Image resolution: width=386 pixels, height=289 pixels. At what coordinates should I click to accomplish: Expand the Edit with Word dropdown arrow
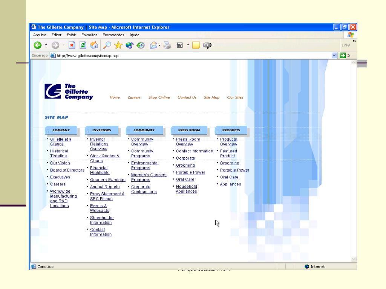click(x=188, y=45)
